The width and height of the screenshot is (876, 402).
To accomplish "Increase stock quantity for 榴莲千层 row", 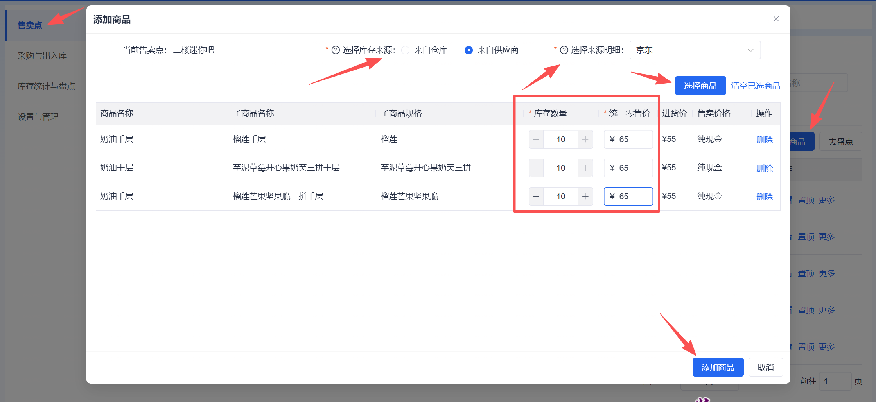I will [585, 139].
